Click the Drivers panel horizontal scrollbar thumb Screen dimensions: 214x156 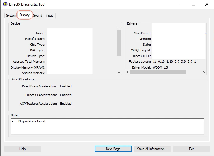(158, 72)
